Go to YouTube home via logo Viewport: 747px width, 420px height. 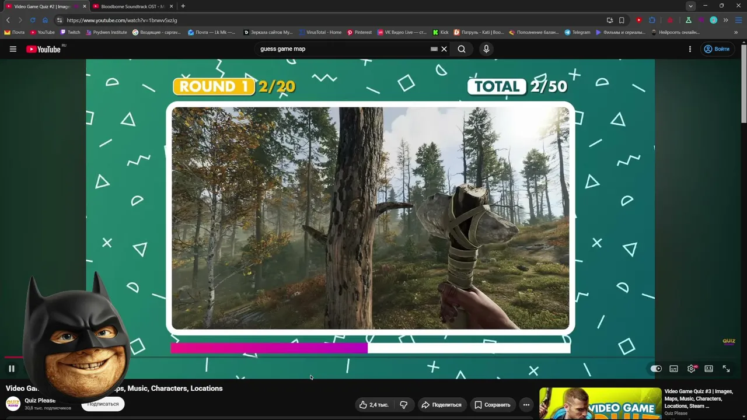coord(44,49)
